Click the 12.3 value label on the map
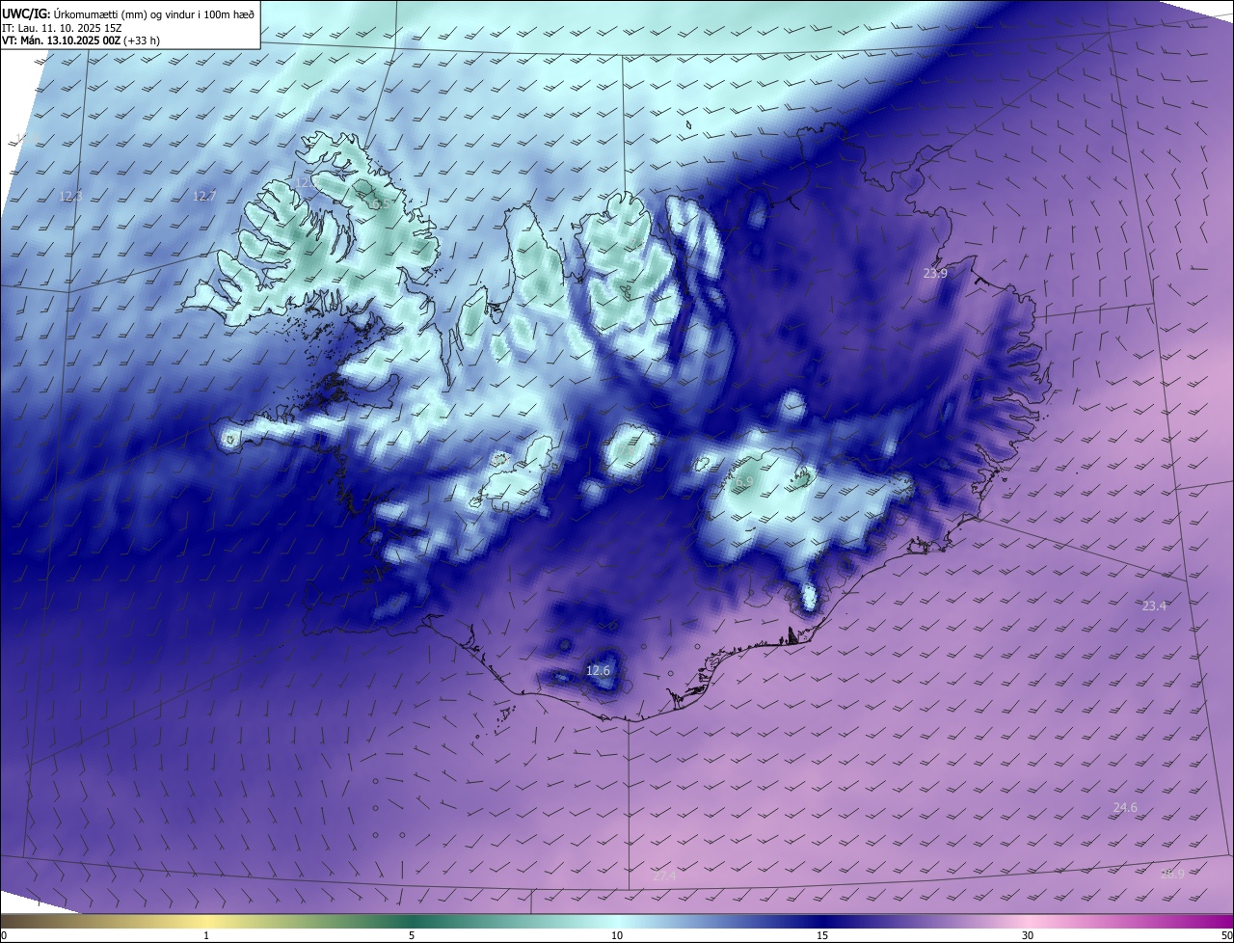Image resolution: width=1234 pixels, height=943 pixels. click(x=71, y=196)
